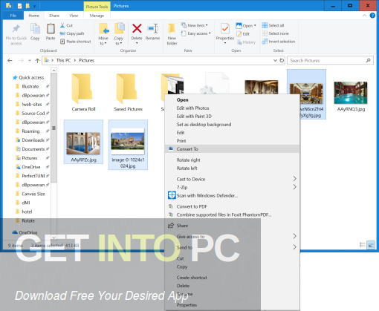
Task: Click Select none in the ribbon
Action: click(275, 33)
